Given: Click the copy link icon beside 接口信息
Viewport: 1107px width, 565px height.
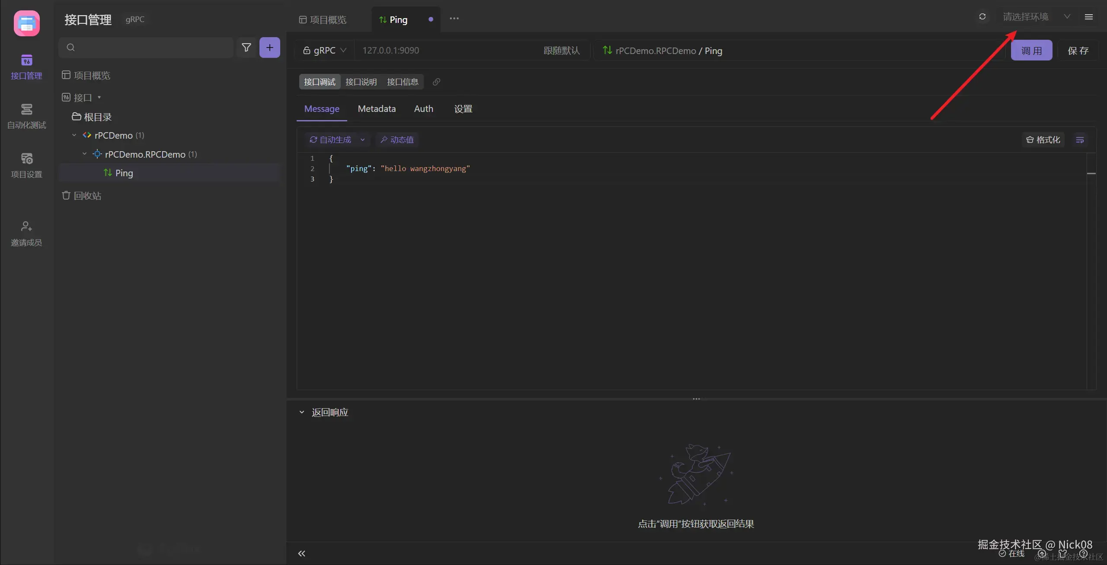Looking at the screenshot, I should pyautogui.click(x=436, y=82).
